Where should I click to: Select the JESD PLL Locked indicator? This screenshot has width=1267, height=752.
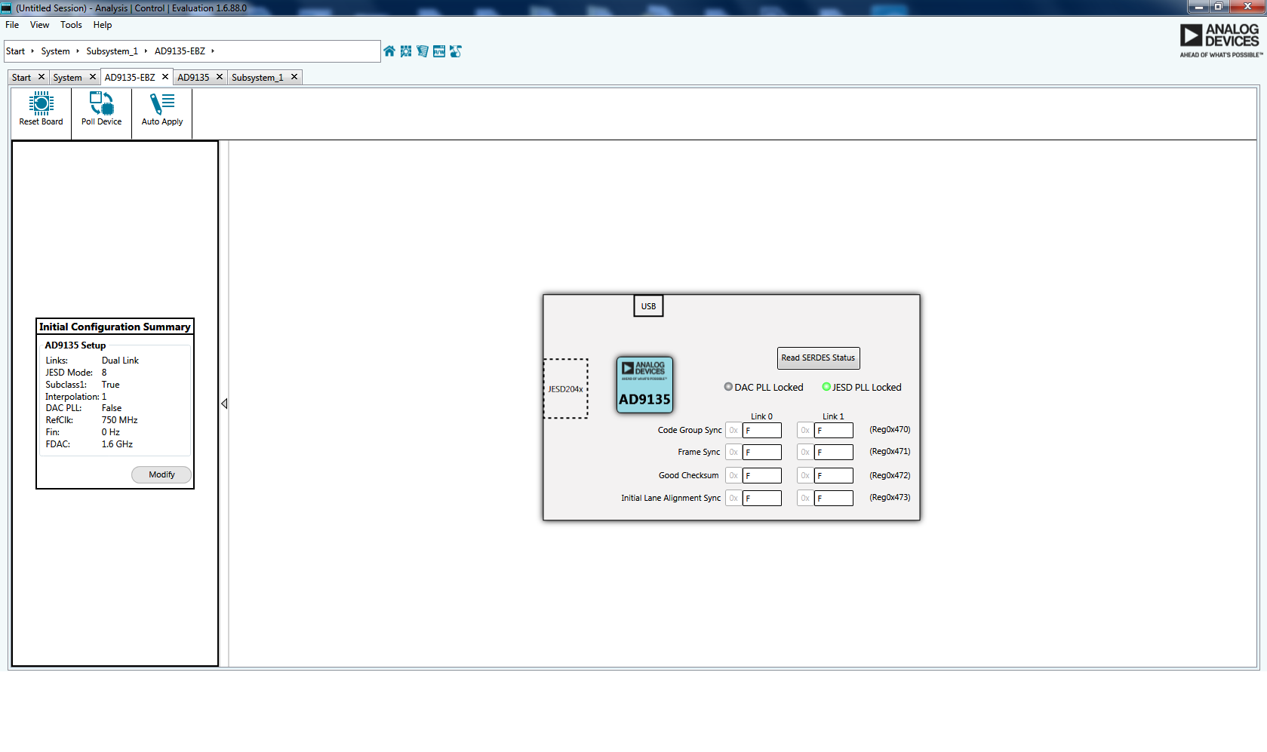(x=827, y=387)
